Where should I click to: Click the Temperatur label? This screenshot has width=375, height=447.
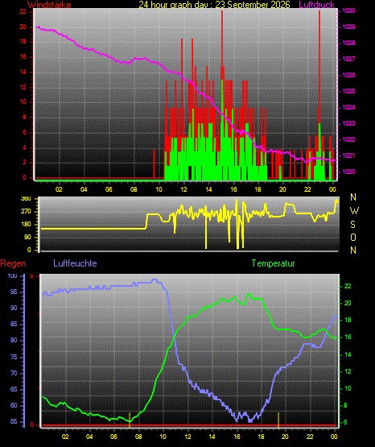click(273, 263)
